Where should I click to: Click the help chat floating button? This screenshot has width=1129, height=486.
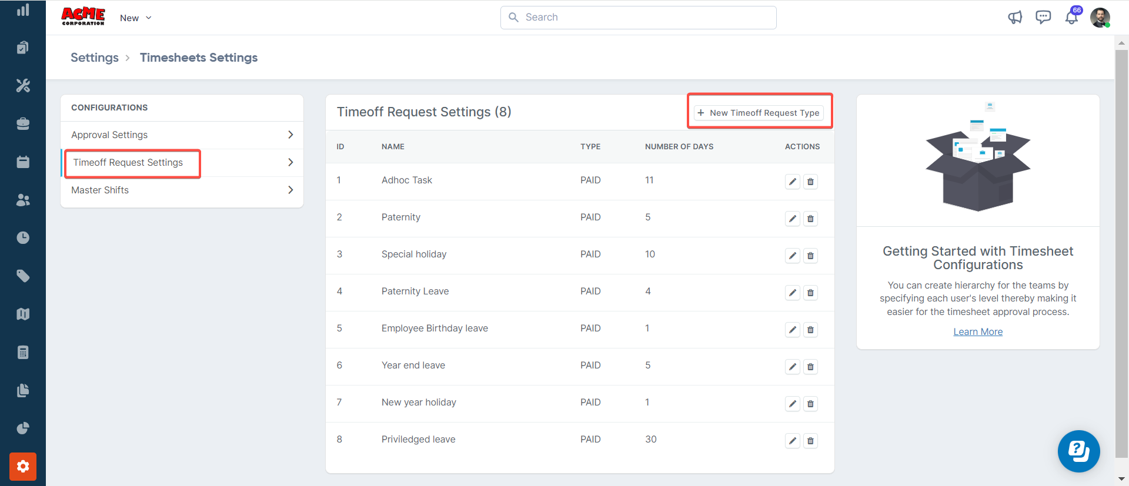[x=1078, y=451]
